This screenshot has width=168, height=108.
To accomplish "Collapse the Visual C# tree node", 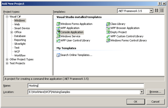I will point(7,16).
